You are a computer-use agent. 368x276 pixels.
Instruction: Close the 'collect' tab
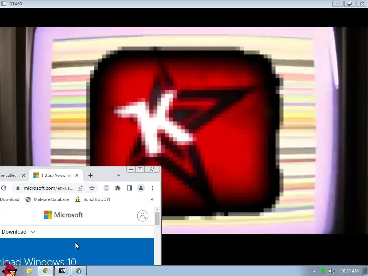[24, 175]
